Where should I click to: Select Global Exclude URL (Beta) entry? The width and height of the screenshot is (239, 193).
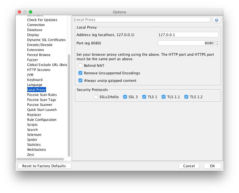click(x=47, y=65)
